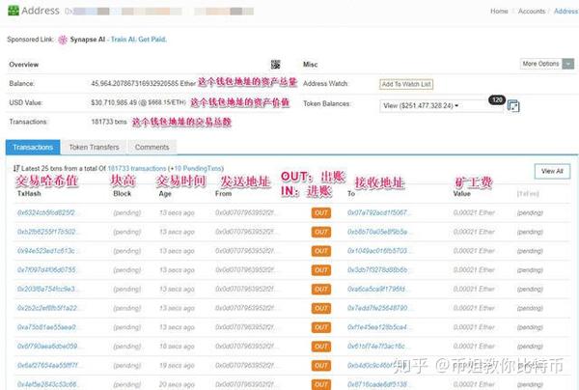Open recipient address starting 0x1049ac
The width and height of the screenshot is (579, 390).
point(377,251)
